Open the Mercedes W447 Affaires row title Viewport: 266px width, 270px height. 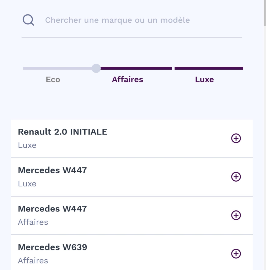pos(52,209)
